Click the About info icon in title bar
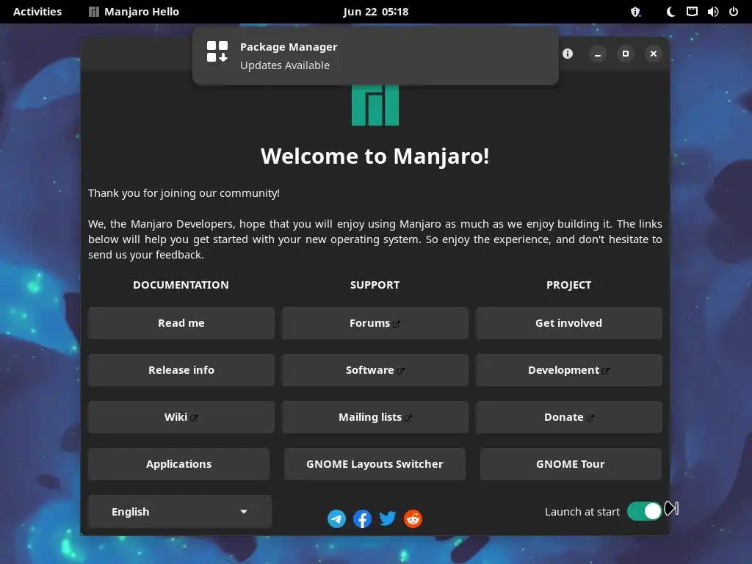 coord(568,54)
